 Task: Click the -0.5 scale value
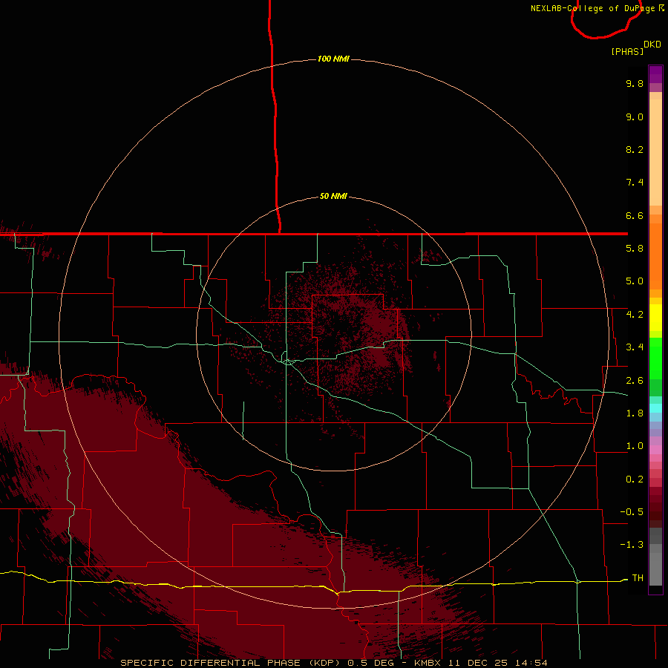(632, 512)
